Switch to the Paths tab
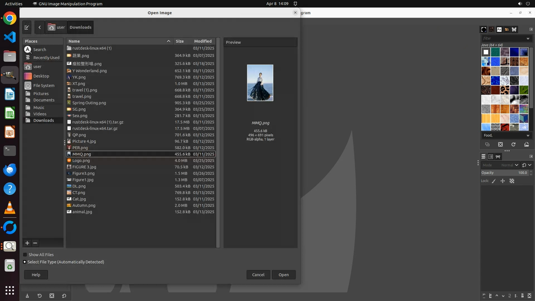This screenshot has height=301, width=535. point(498,157)
